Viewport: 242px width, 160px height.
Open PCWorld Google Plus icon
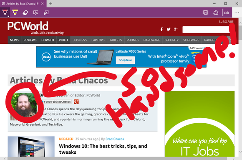click(x=176, y=29)
